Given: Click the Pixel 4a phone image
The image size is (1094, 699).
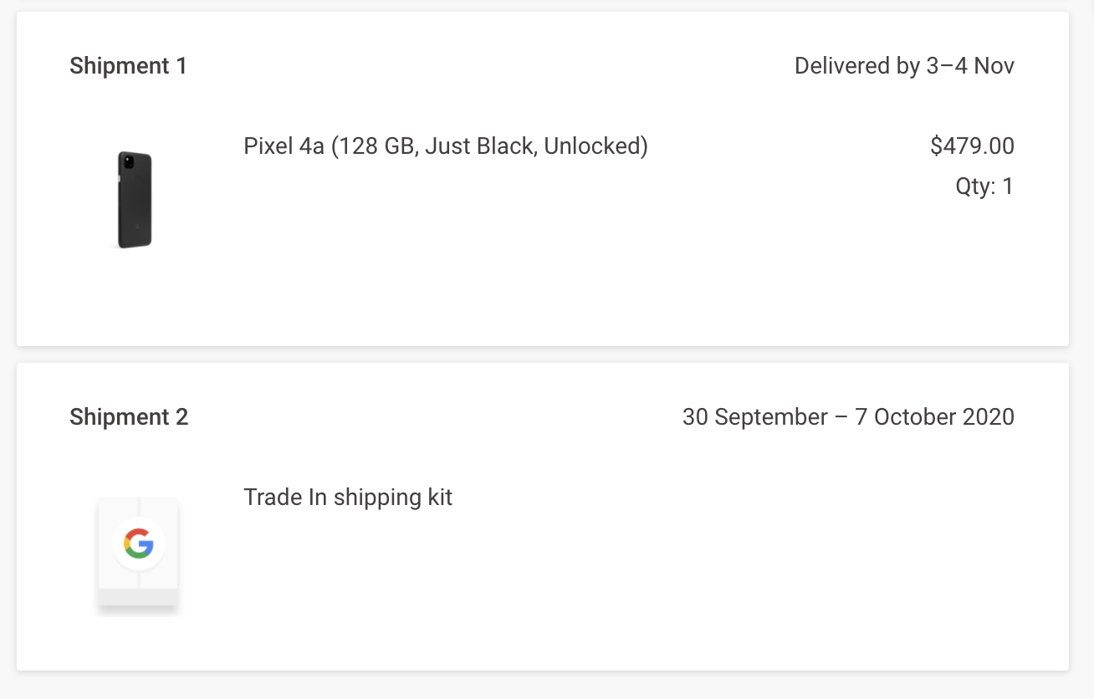Looking at the screenshot, I should click(135, 200).
